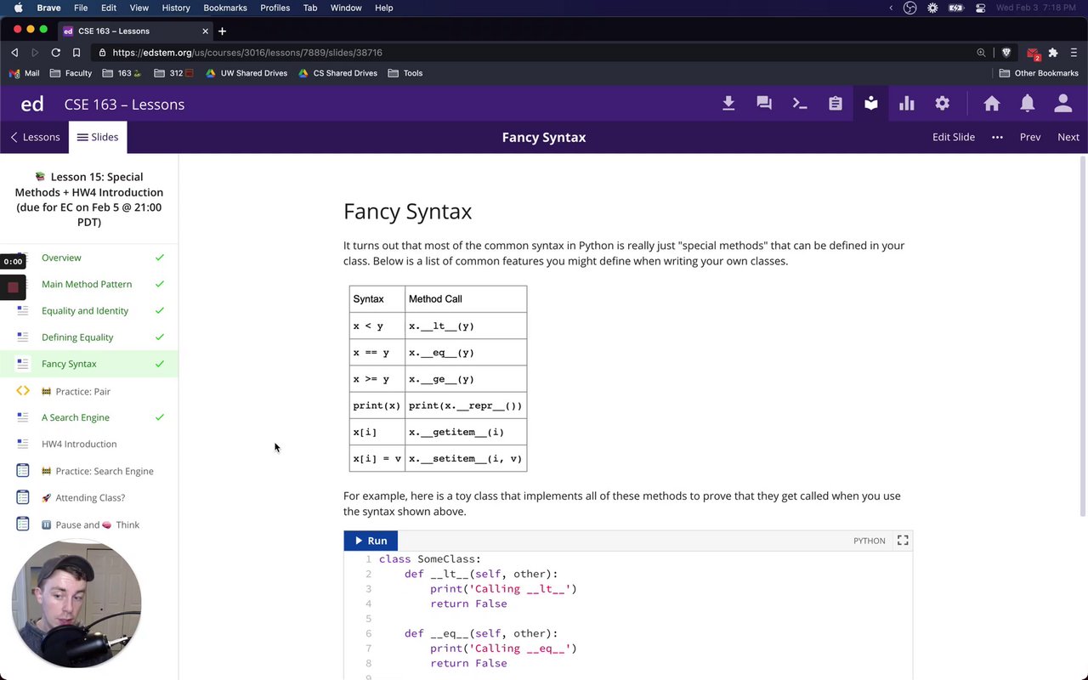Open the analytics bar chart icon

click(x=907, y=104)
